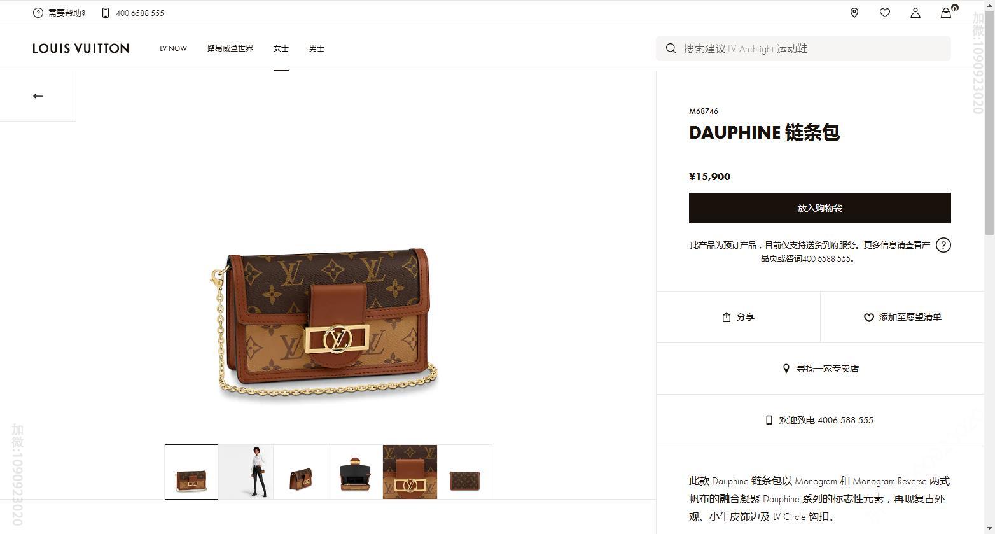
Task: Click 寻找一家专卖店 link
Action: (x=821, y=369)
